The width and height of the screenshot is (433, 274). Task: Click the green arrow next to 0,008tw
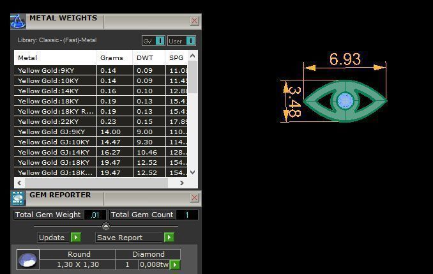coord(175,264)
